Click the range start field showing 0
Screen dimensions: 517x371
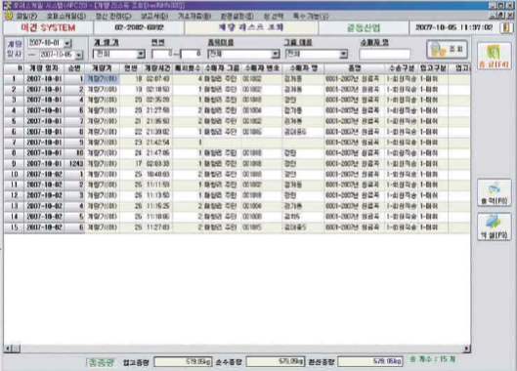(163, 54)
